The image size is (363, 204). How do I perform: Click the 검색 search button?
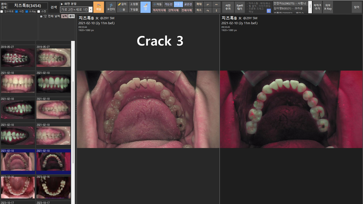(54, 7)
